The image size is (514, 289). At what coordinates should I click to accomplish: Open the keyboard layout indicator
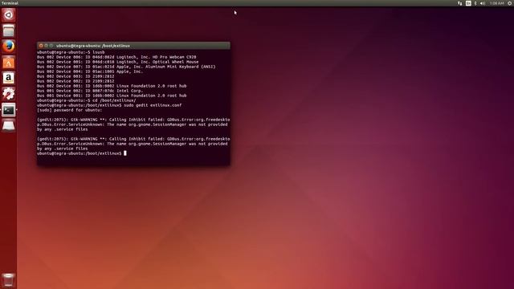[x=468, y=3]
